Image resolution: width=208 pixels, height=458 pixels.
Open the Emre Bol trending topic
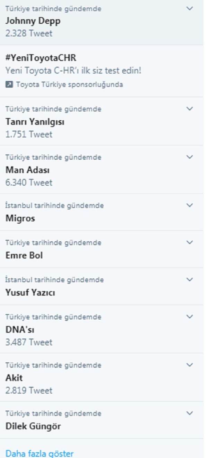click(24, 255)
